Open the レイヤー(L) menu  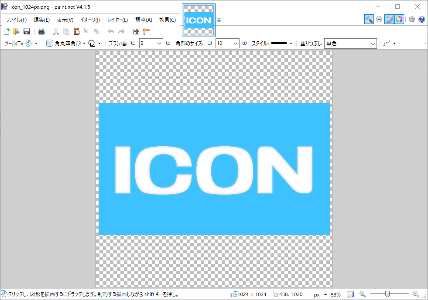tap(118, 20)
